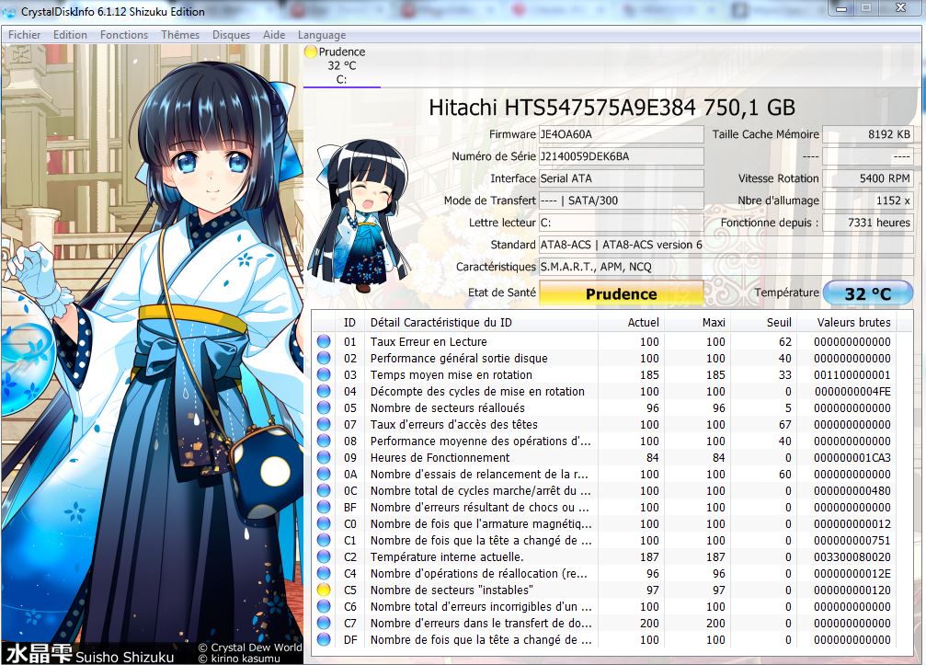Viewport: 926px width, 665px height.
Task: Click the blue status icon for attribute 0C
Action: [x=324, y=490]
